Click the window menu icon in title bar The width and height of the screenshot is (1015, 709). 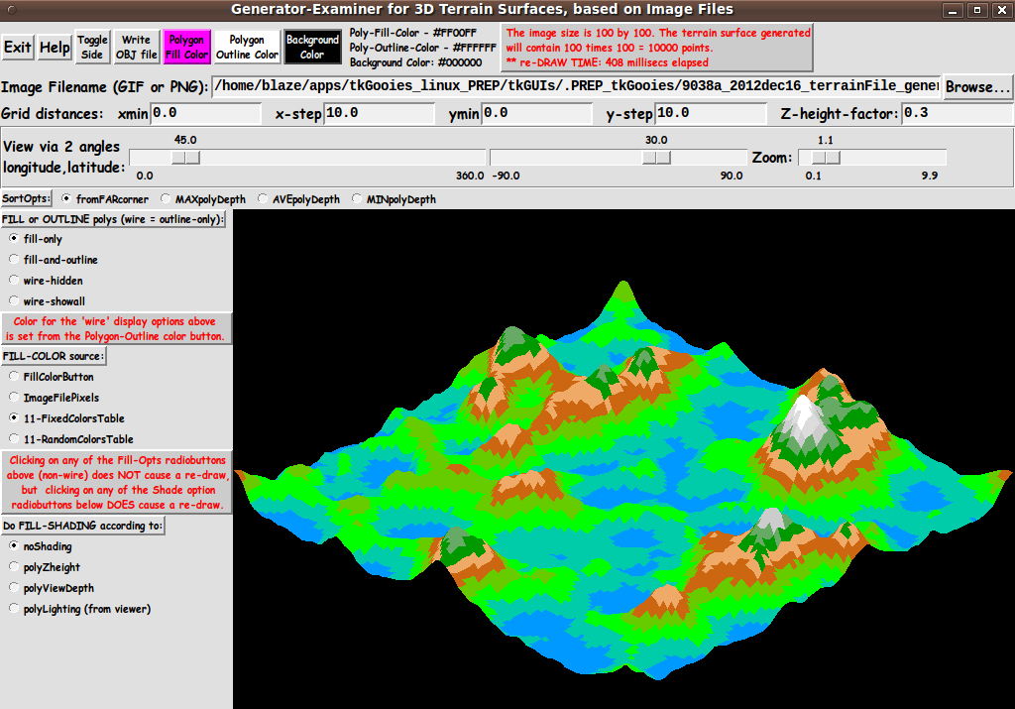pos(12,10)
